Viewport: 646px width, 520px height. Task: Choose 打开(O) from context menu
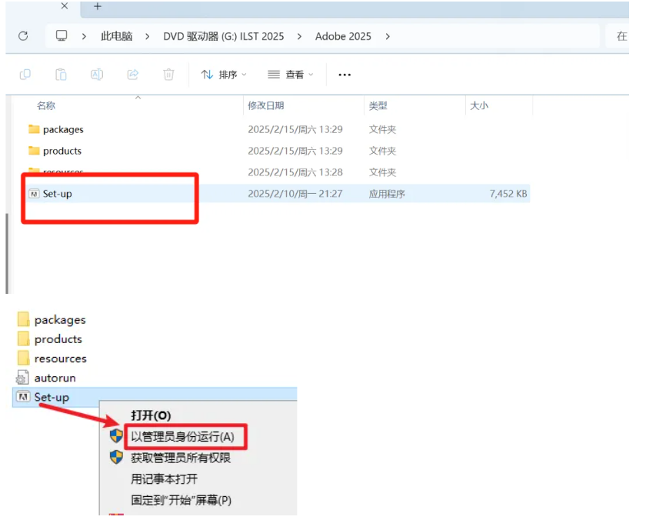[x=151, y=415]
